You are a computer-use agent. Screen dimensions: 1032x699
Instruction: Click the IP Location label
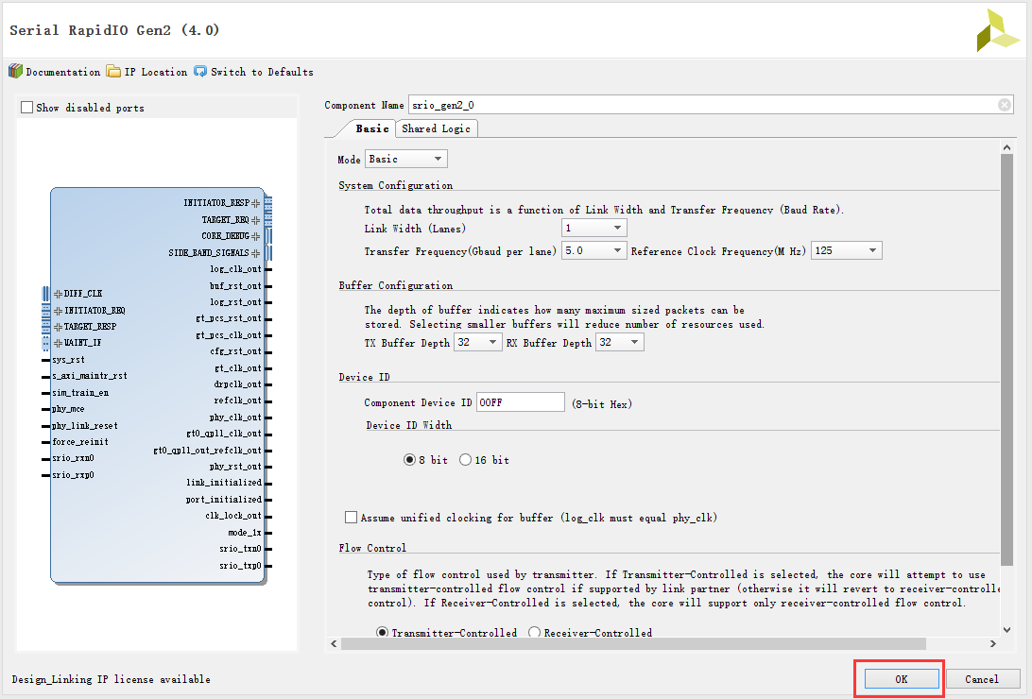tap(156, 72)
